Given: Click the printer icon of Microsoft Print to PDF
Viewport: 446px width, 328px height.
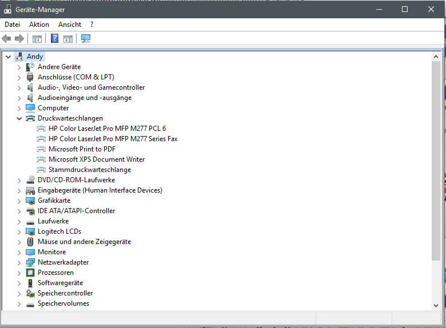Looking at the screenshot, I should (41, 149).
